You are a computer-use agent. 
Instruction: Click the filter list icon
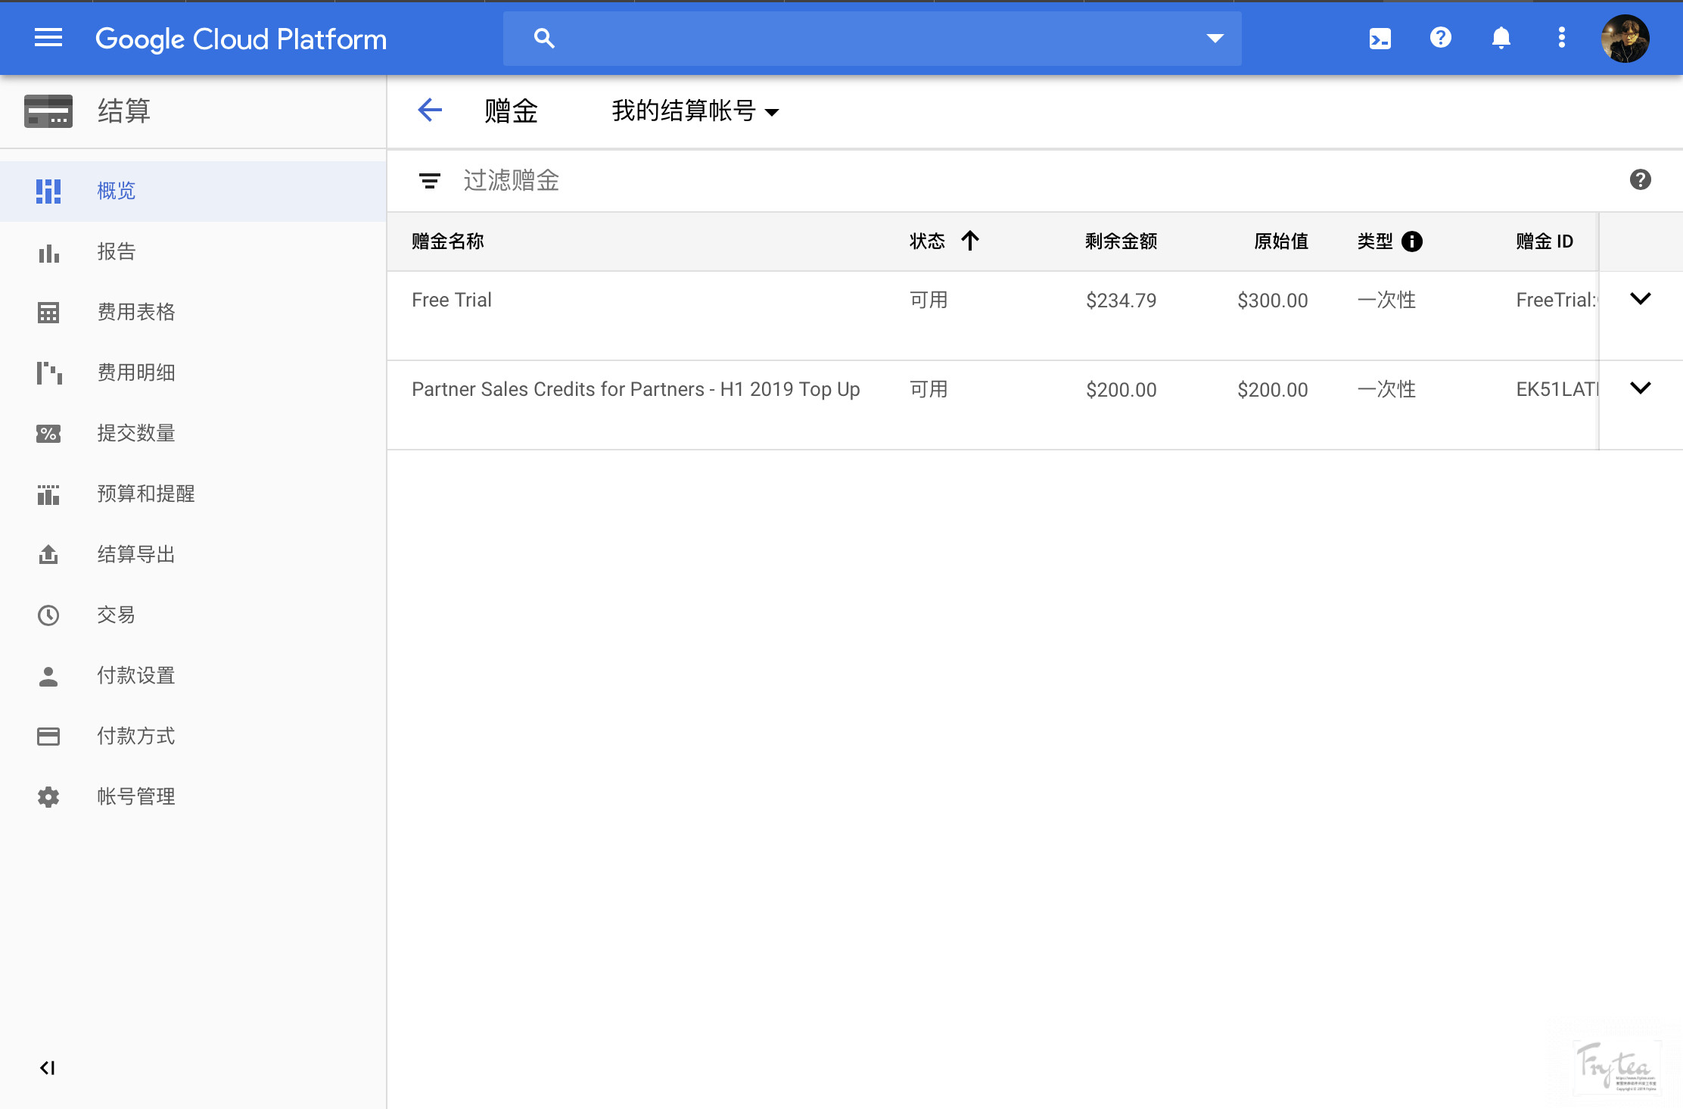[x=429, y=180]
